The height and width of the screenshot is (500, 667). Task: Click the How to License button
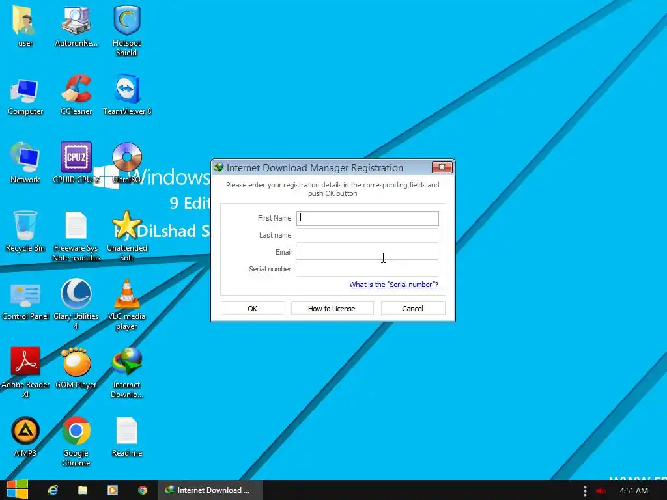(332, 309)
